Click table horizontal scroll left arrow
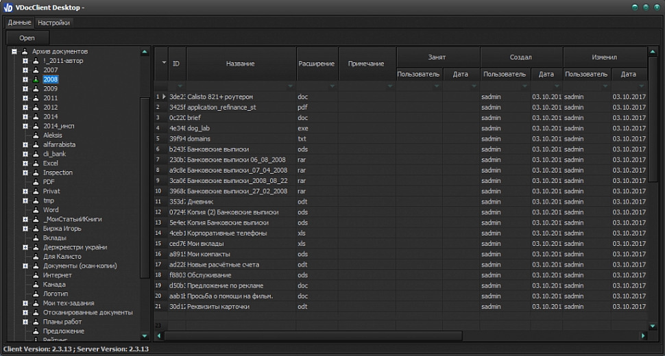Image resolution: width=665 pixels, height=356 pixels. coord(159,335)
